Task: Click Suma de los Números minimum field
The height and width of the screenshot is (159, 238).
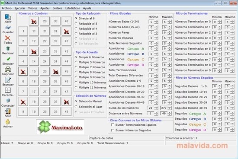Action: click(151, 108)
